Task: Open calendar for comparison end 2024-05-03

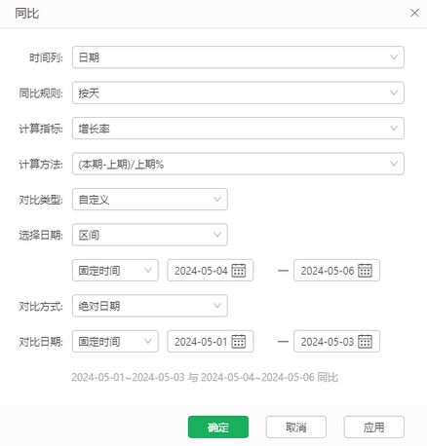Action: (x=365, y=342)
